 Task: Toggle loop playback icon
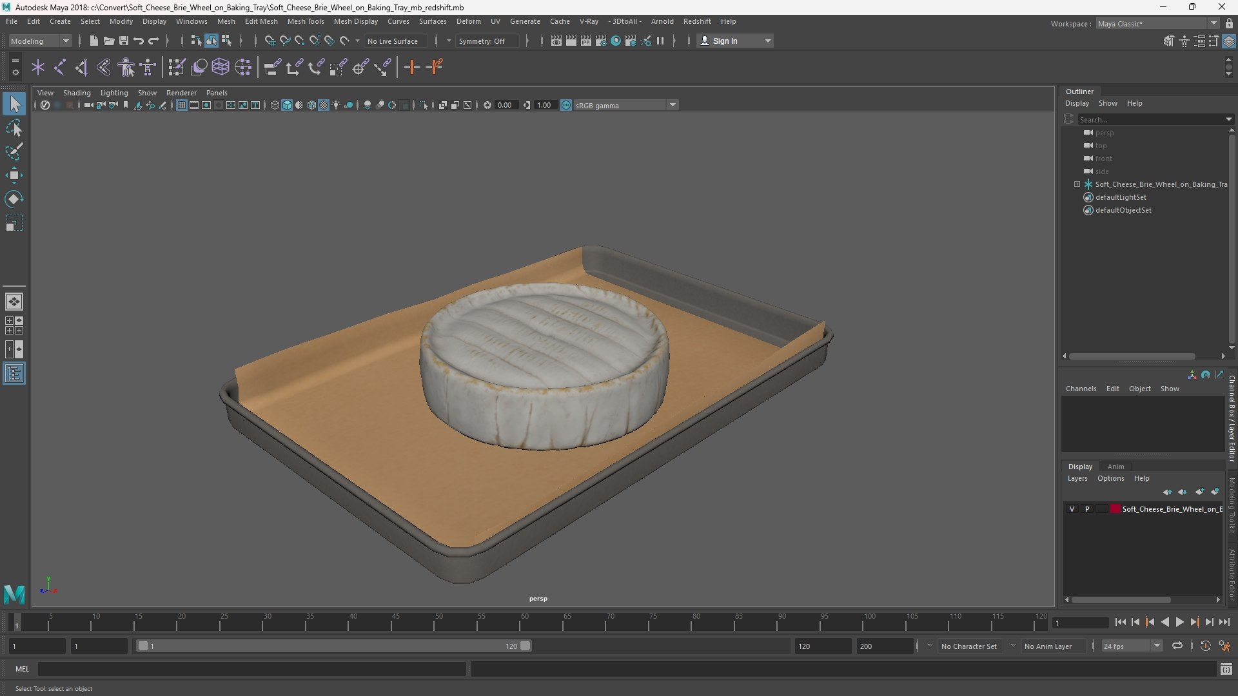tap(1177, 646)
